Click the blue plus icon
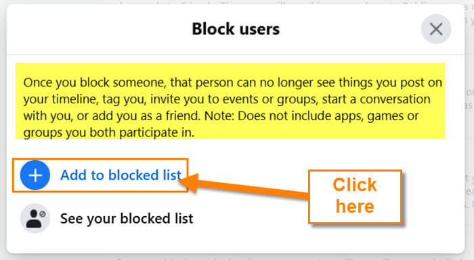Screen dimensions: 474x260 35,175
